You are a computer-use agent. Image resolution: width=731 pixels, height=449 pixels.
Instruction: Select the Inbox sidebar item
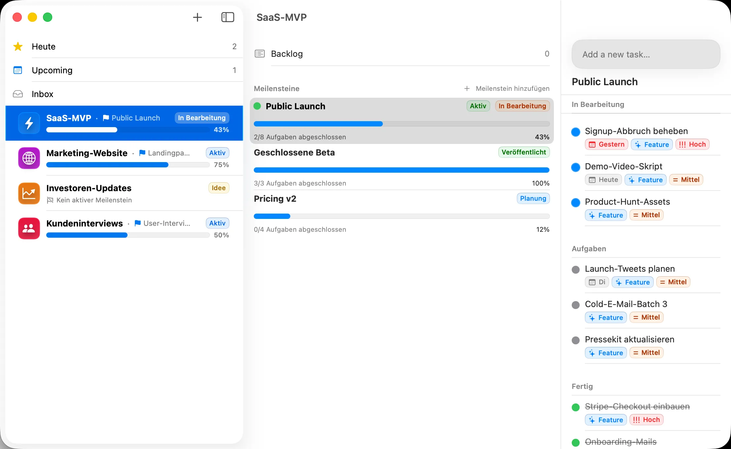pyautogui.click(x=124, y=94)
